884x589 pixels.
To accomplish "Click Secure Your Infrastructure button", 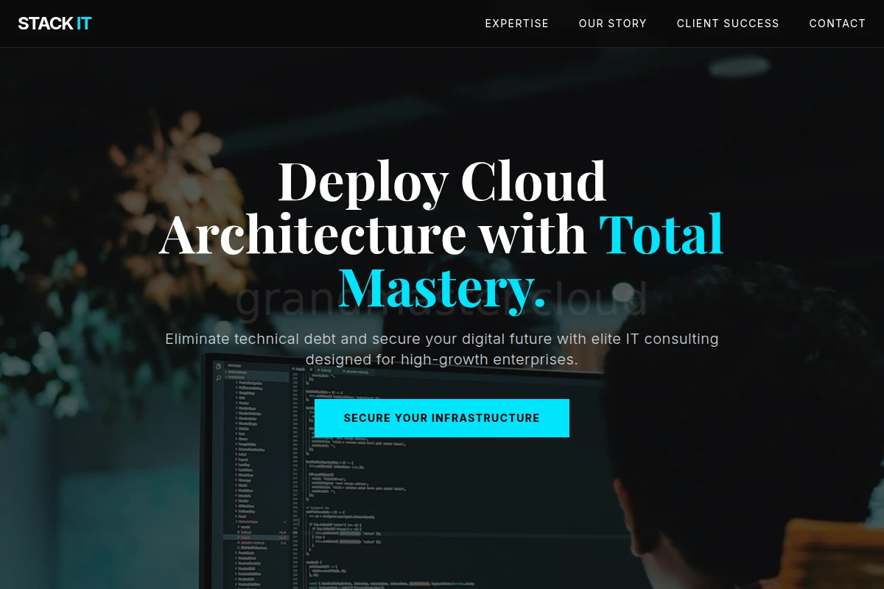I will (442, 418).
